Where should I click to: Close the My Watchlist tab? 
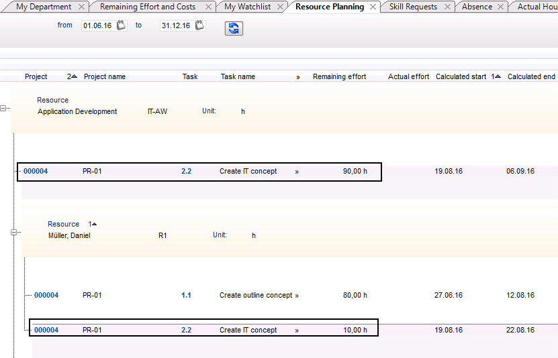pos(281,7)
